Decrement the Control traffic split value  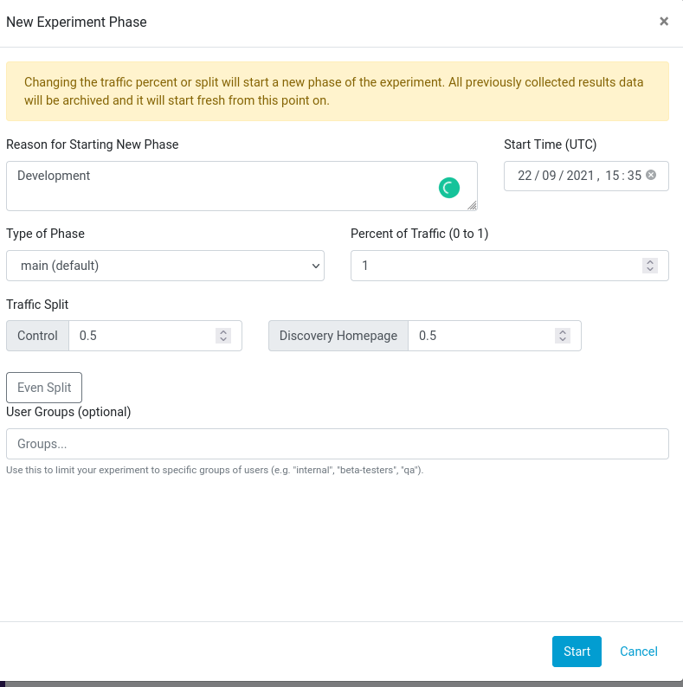[223, 340]
